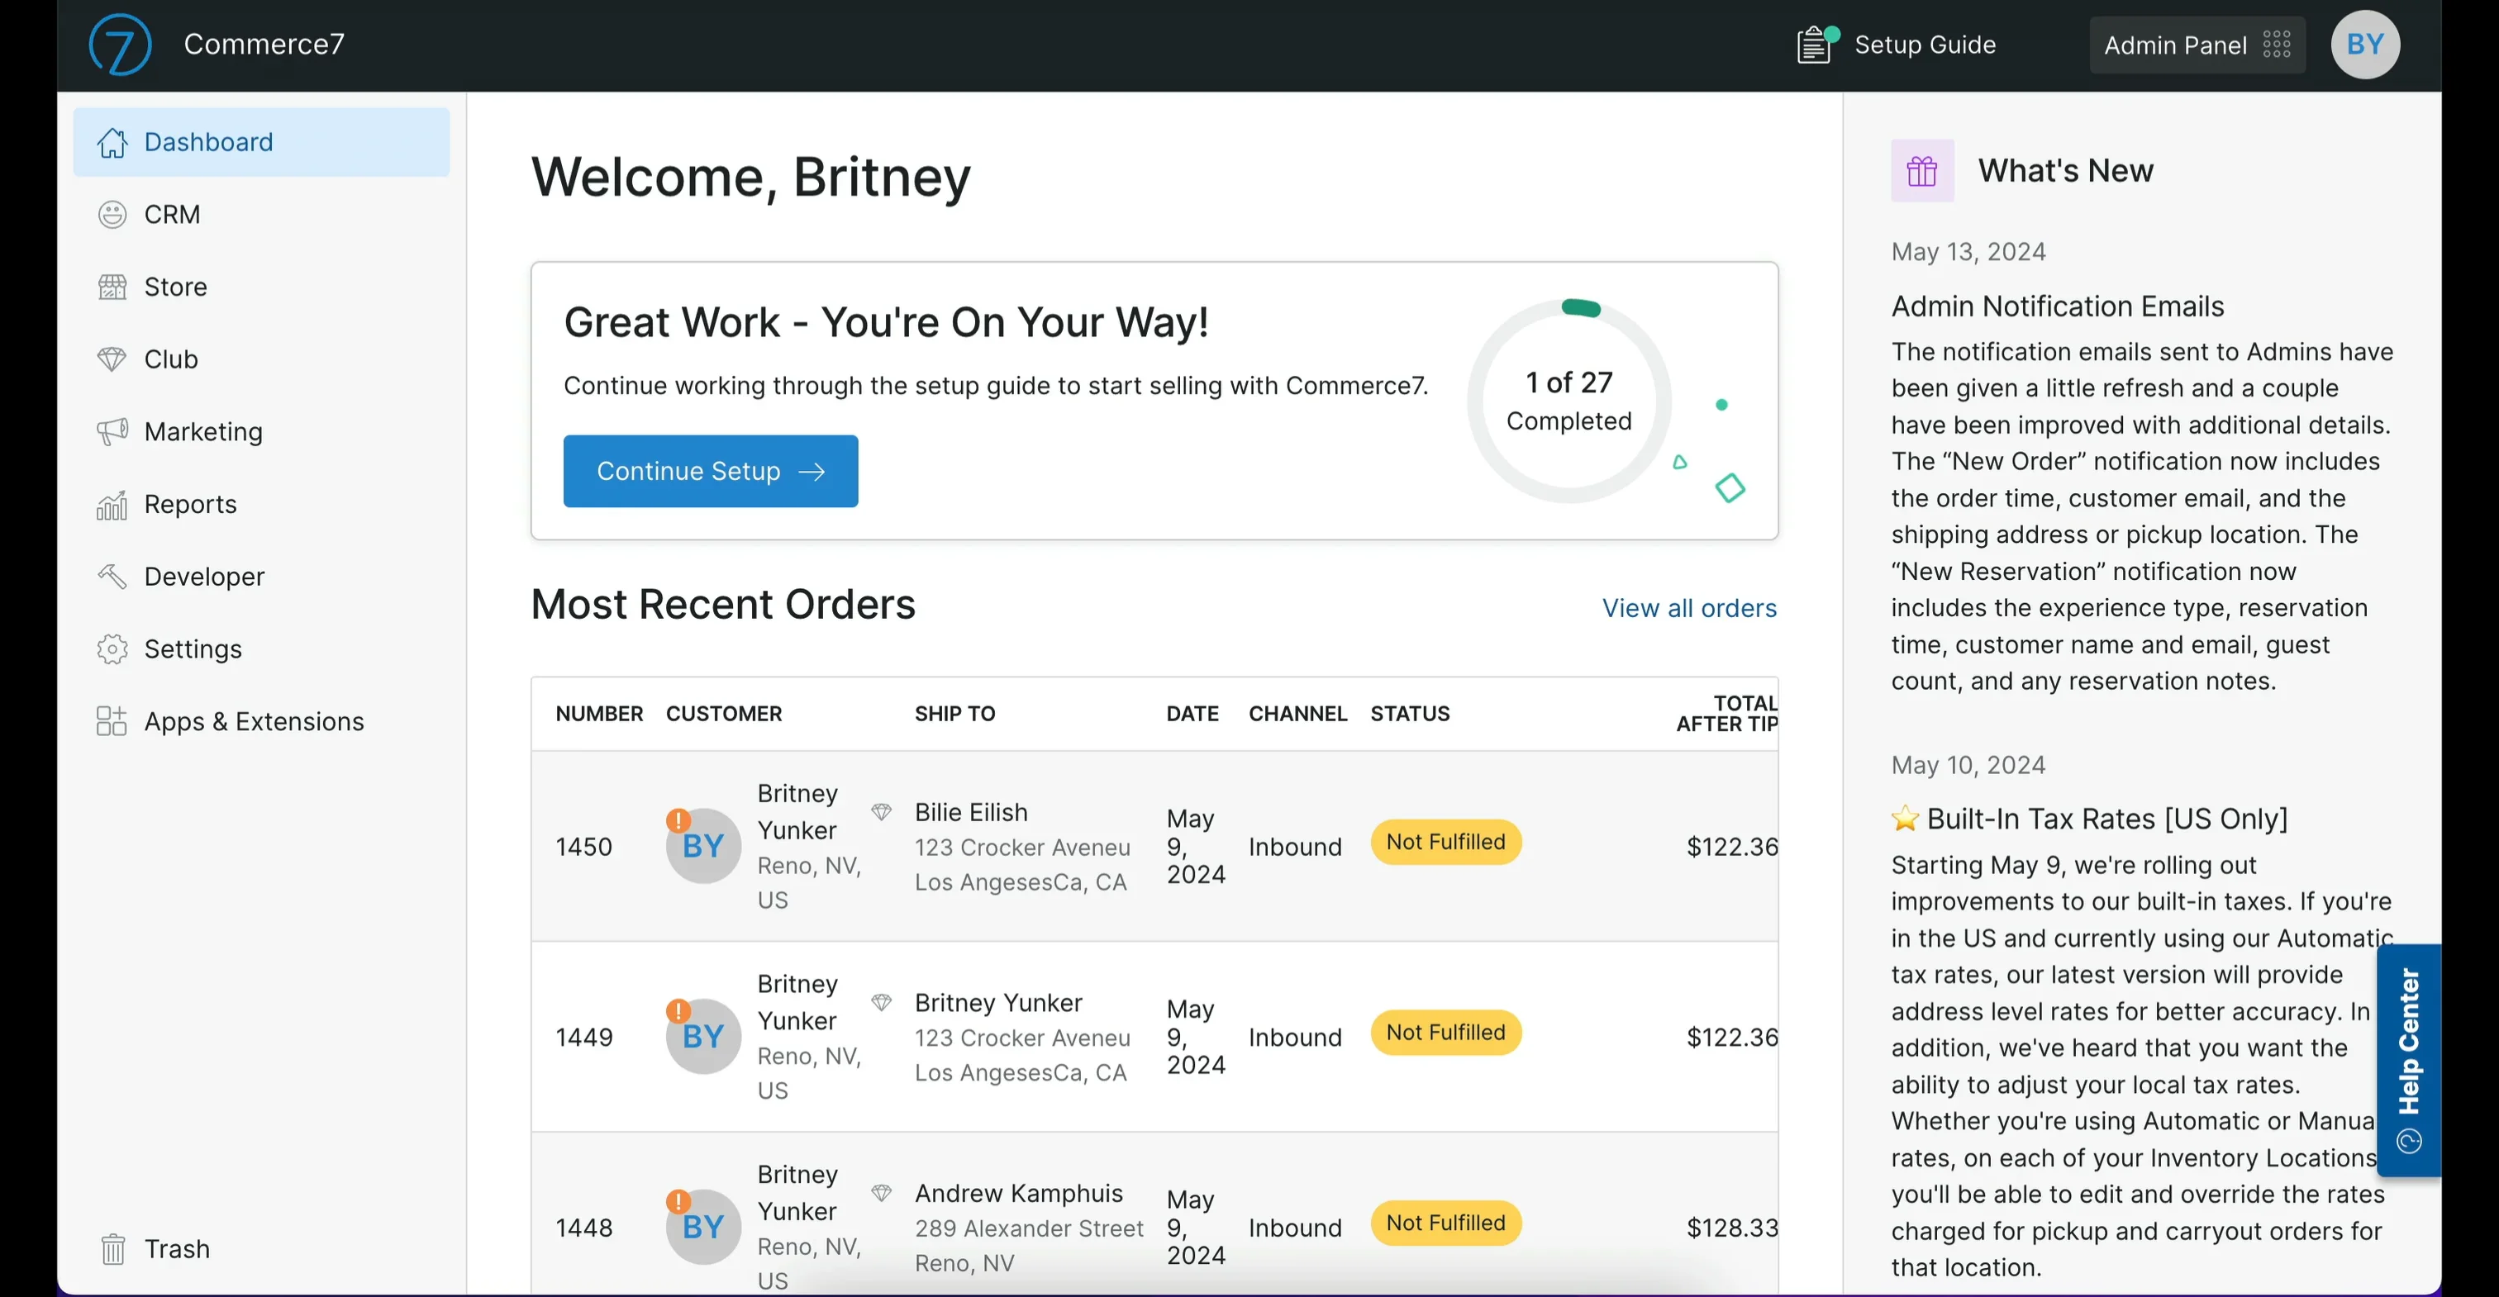
Task: Open View all orders link
Action: click(1688, 607)
